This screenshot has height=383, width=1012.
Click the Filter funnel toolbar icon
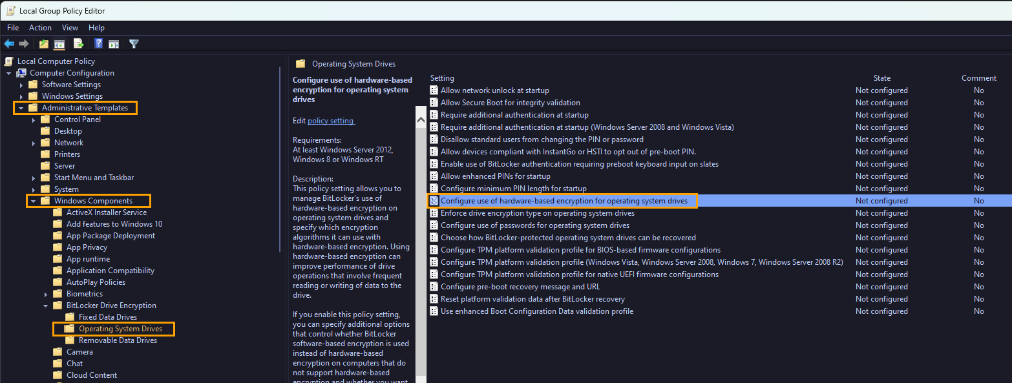[x=134, y=44]
